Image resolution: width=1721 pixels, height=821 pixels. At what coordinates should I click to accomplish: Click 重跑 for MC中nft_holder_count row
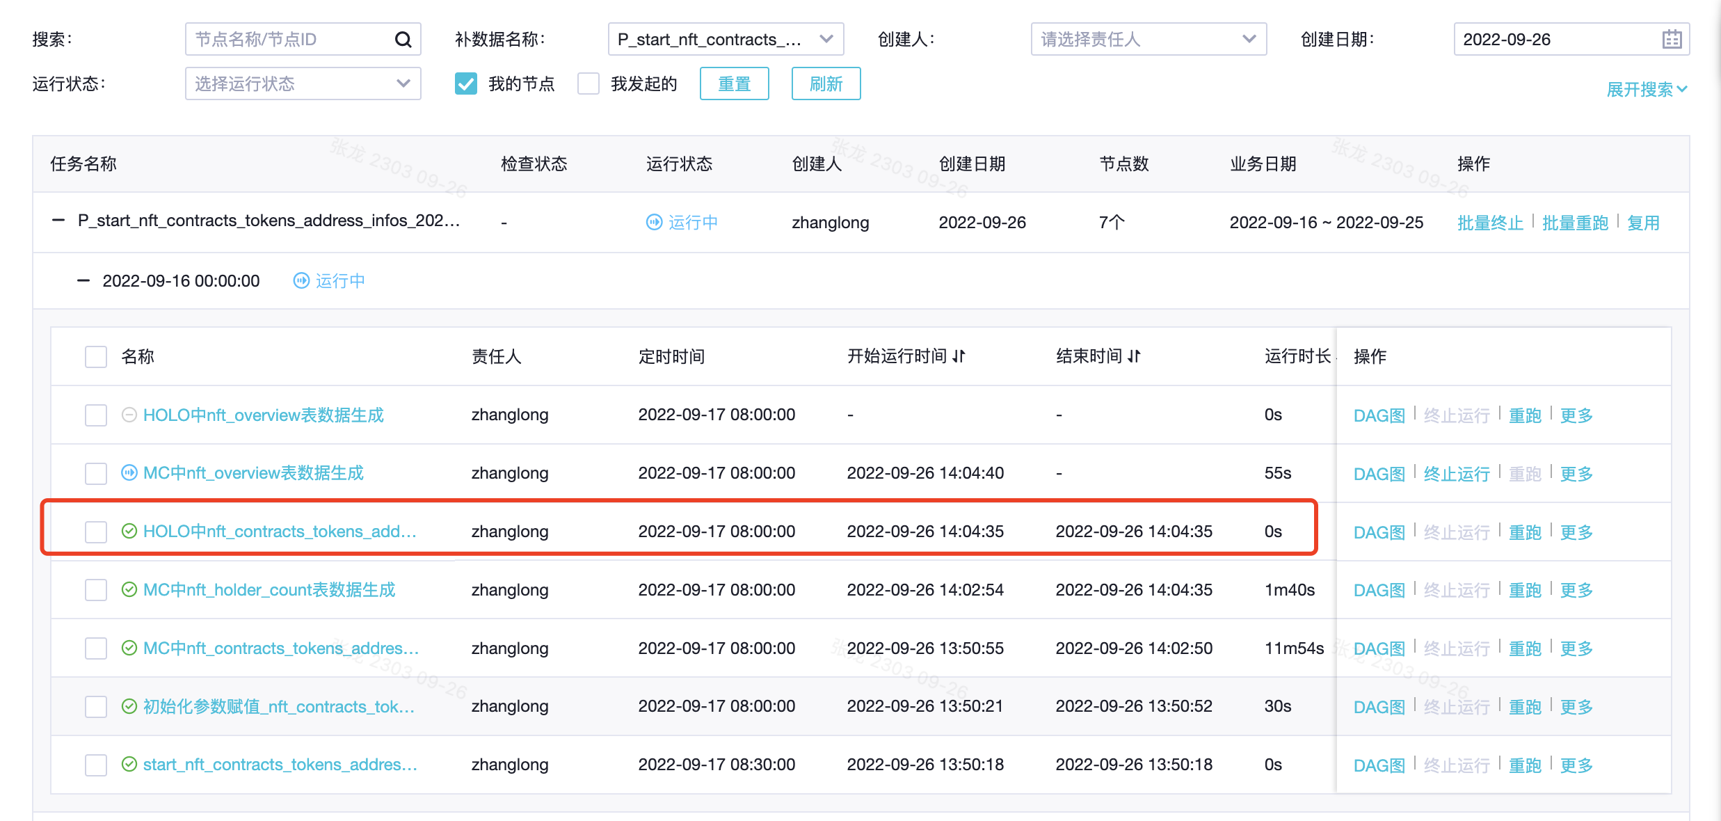(x=1525, y=590)
